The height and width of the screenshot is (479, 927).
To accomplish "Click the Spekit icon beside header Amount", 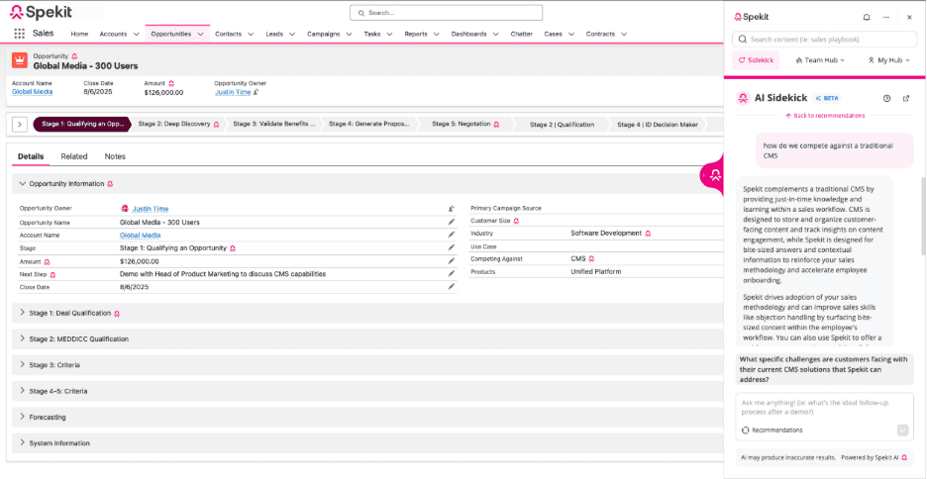I will click(x=171, y=84).
